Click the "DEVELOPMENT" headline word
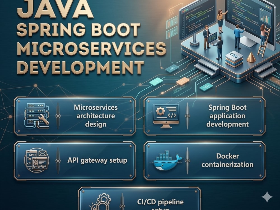The image size is (280, 210). pyautogui.click(x=80, y=67)
